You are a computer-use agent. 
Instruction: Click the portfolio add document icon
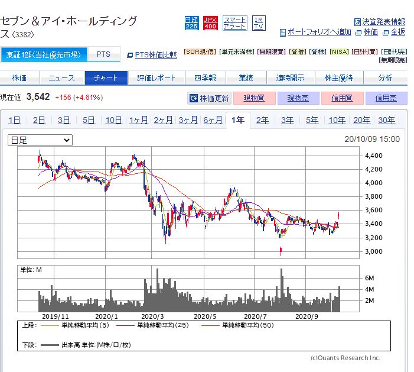(282, 33)
